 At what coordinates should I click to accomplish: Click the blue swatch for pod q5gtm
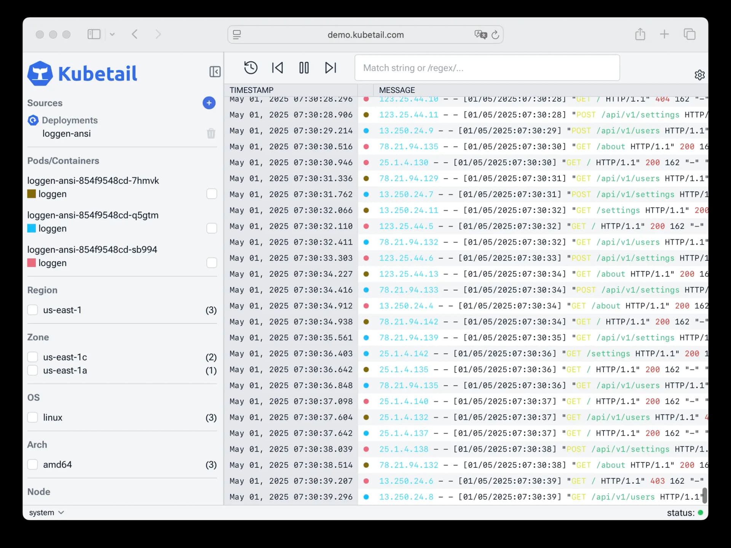[32, 228]
